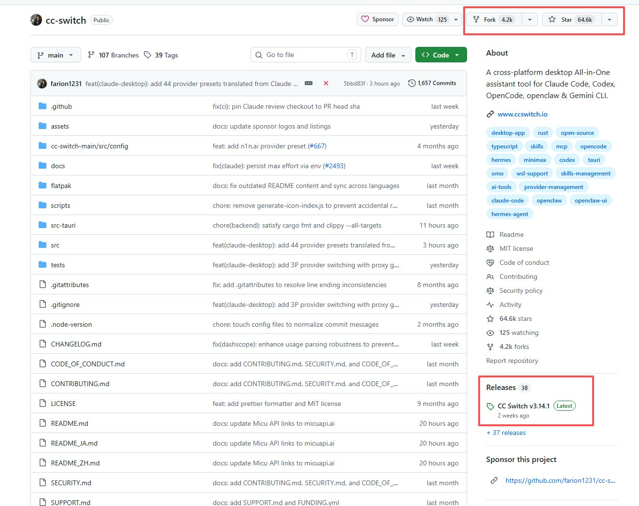Focus the Go to file search field
The image size is (639, 506).
pos(306,55)
